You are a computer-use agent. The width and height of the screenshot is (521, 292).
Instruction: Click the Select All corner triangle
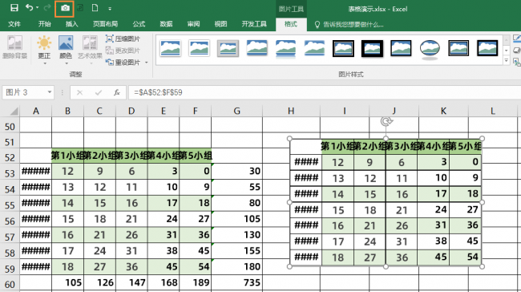coord(14,111)
